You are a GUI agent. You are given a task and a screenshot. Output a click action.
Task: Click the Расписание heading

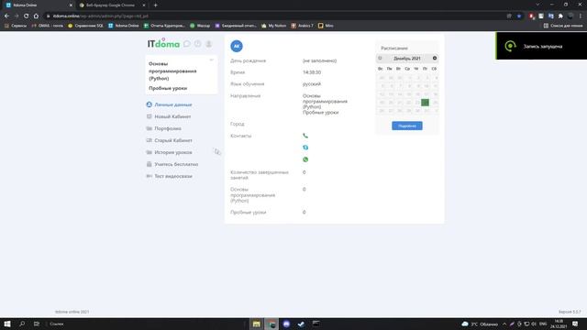[394, 49]
